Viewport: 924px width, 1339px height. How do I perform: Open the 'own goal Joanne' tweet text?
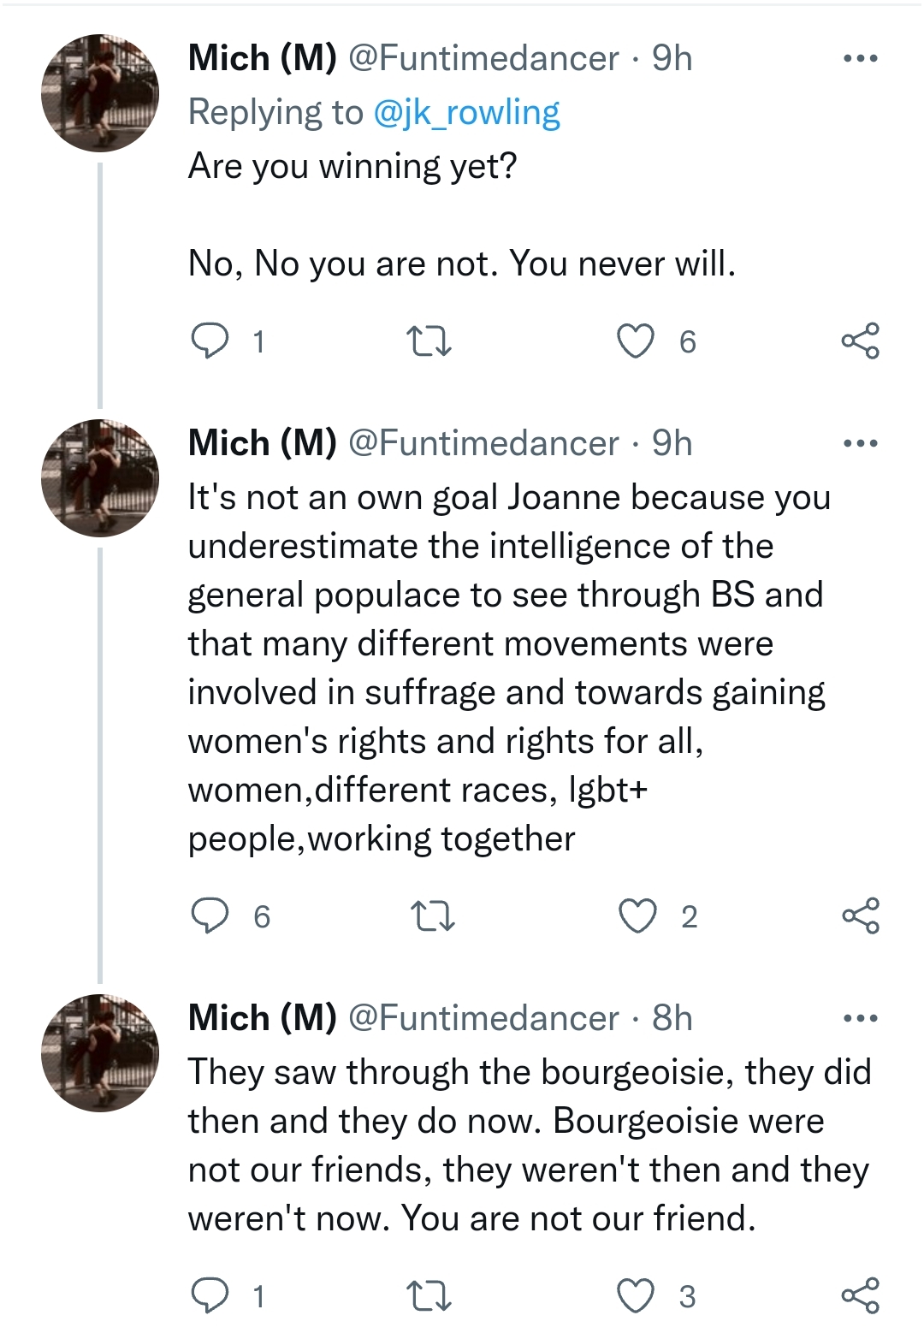[x=509, y=667]
